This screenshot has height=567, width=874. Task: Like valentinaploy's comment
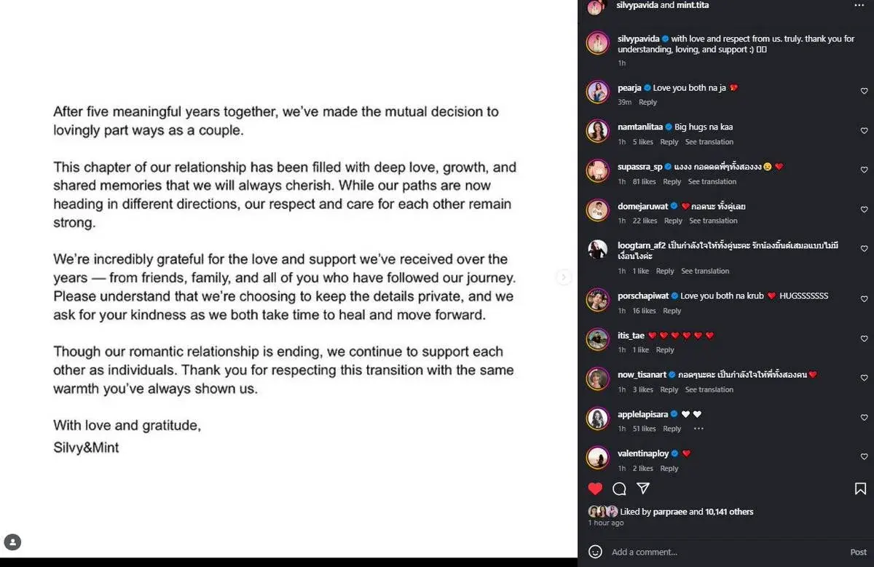pyautogui.click(x=865, y=457)
